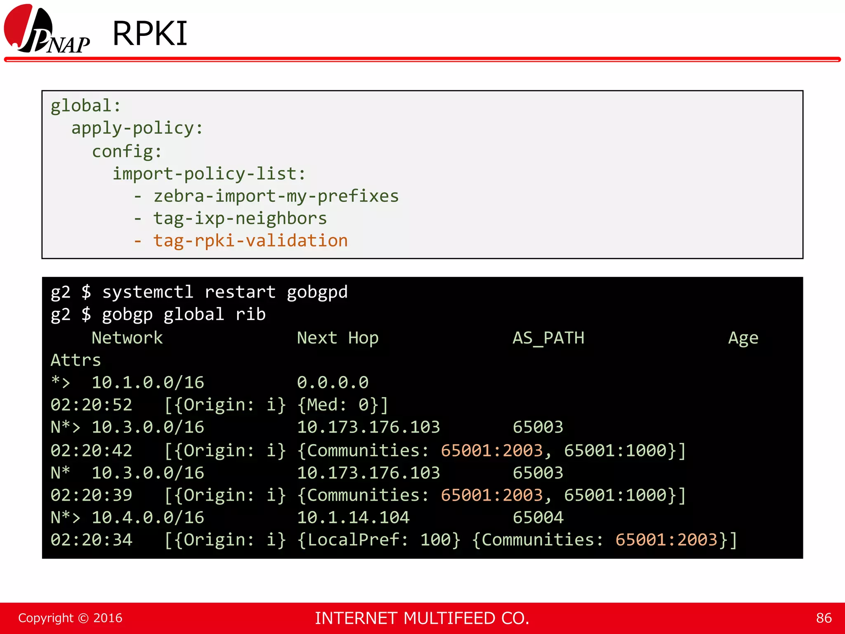
Task: Click the slide number 86
Action: [824, 618]
